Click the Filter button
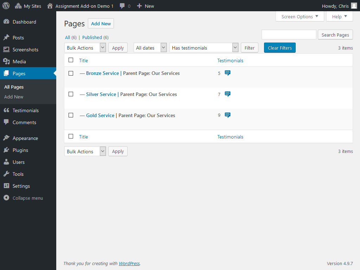Viewport: 360px width, 270px height. (249, 48)
